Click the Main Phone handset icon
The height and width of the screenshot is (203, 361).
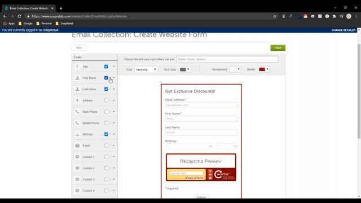pyautogui.click(x=77, y=112)
